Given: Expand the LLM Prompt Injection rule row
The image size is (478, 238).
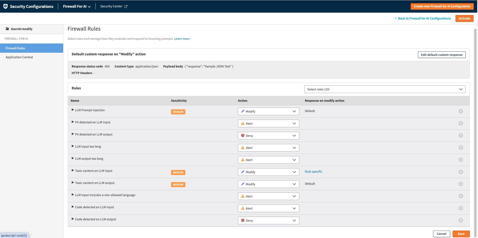Looking at the screenshot, I should [x=73, y=110].
